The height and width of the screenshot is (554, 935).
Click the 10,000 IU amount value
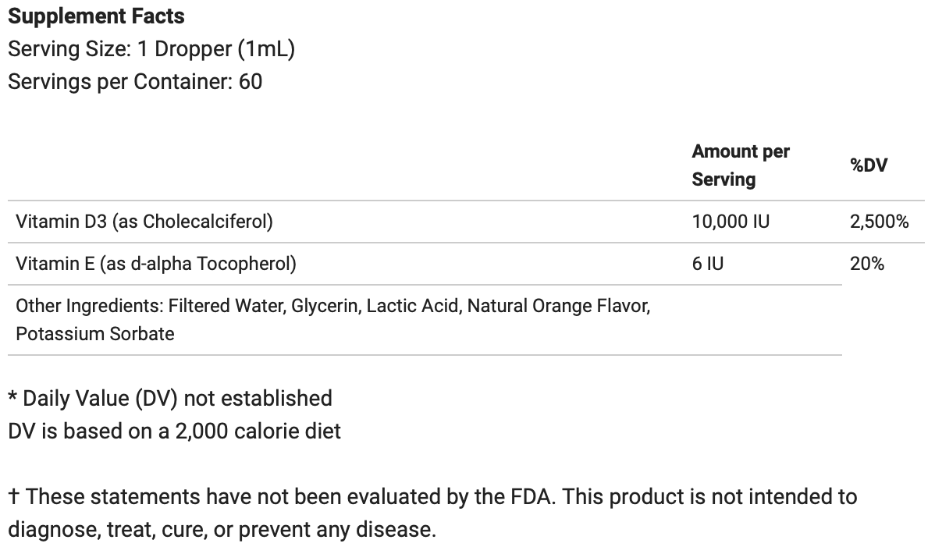[x=730, y=222]
